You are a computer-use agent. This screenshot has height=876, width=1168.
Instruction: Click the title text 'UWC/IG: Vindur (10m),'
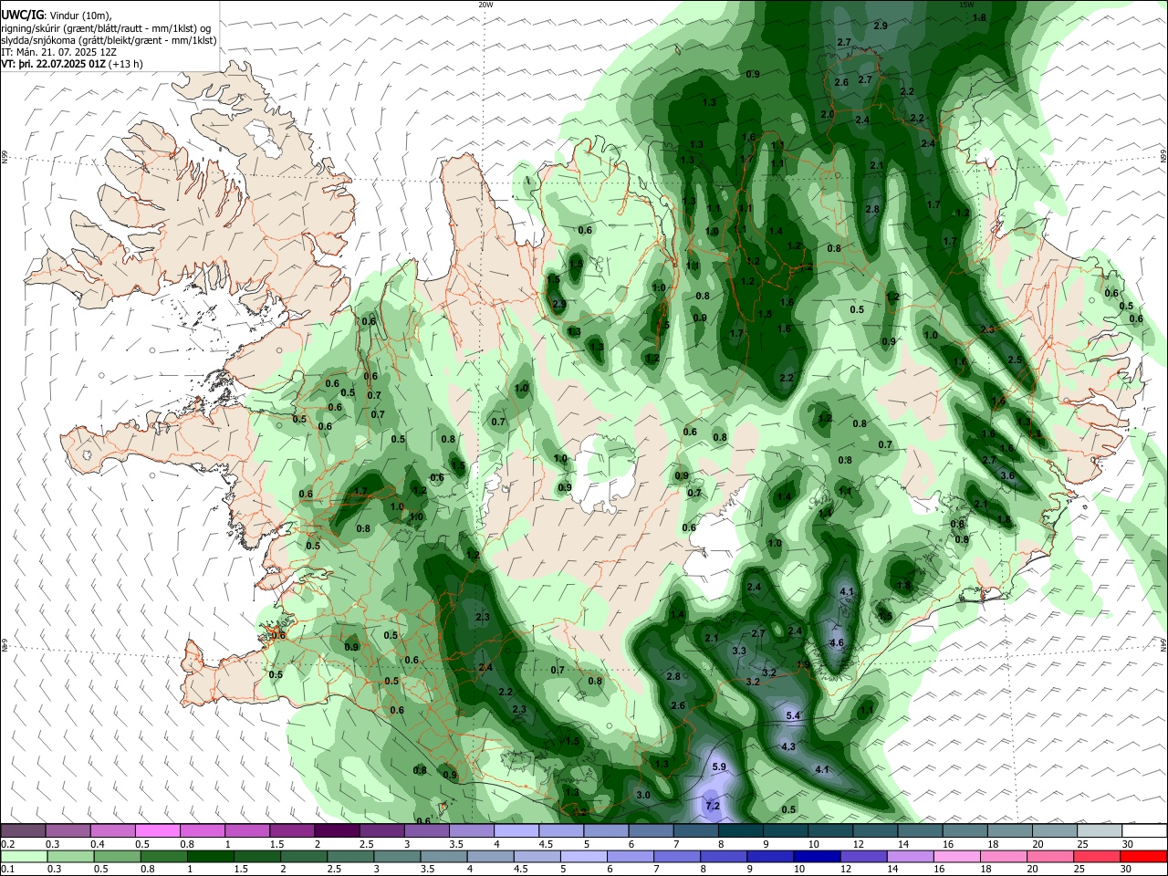point(57,16)
